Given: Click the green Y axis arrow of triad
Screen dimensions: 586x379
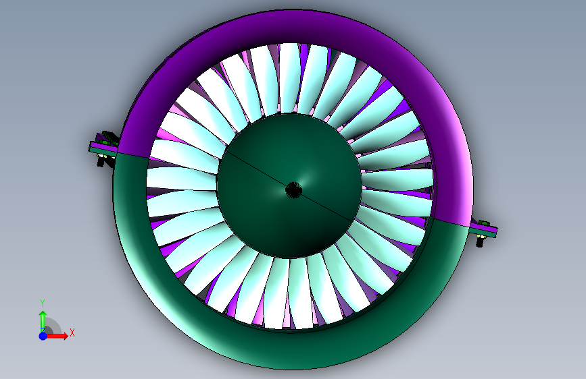Looking at the screenshot, I should [43, 322].
